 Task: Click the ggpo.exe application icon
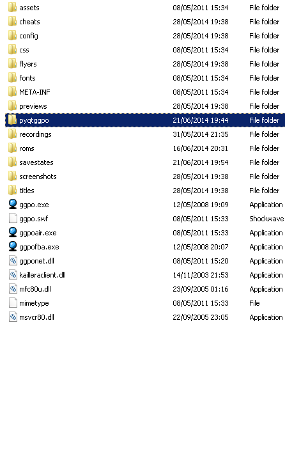(x=12, y=205)
